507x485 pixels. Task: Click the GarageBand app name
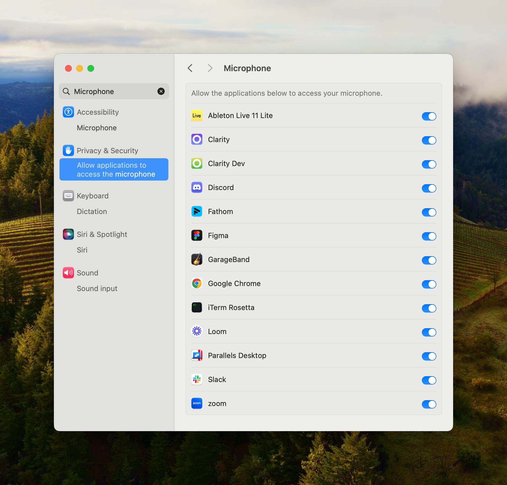click(229, 260)
